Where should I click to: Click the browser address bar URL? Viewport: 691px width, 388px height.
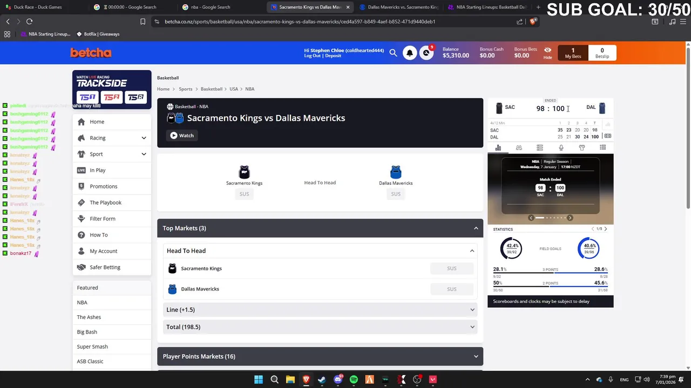coord(300,22)
